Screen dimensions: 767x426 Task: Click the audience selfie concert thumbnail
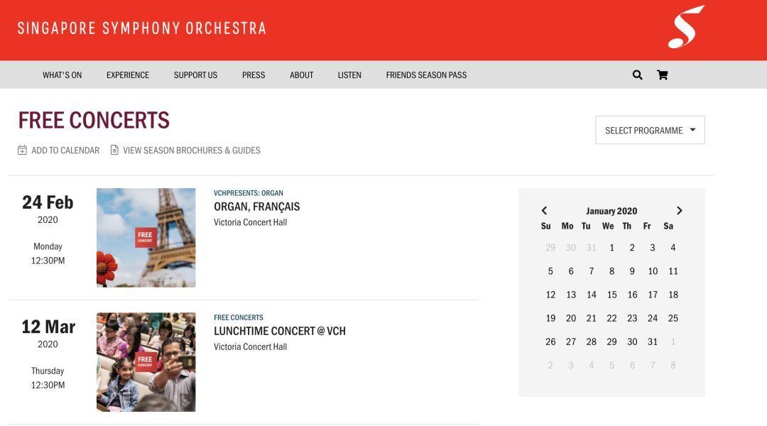(146, 362)
